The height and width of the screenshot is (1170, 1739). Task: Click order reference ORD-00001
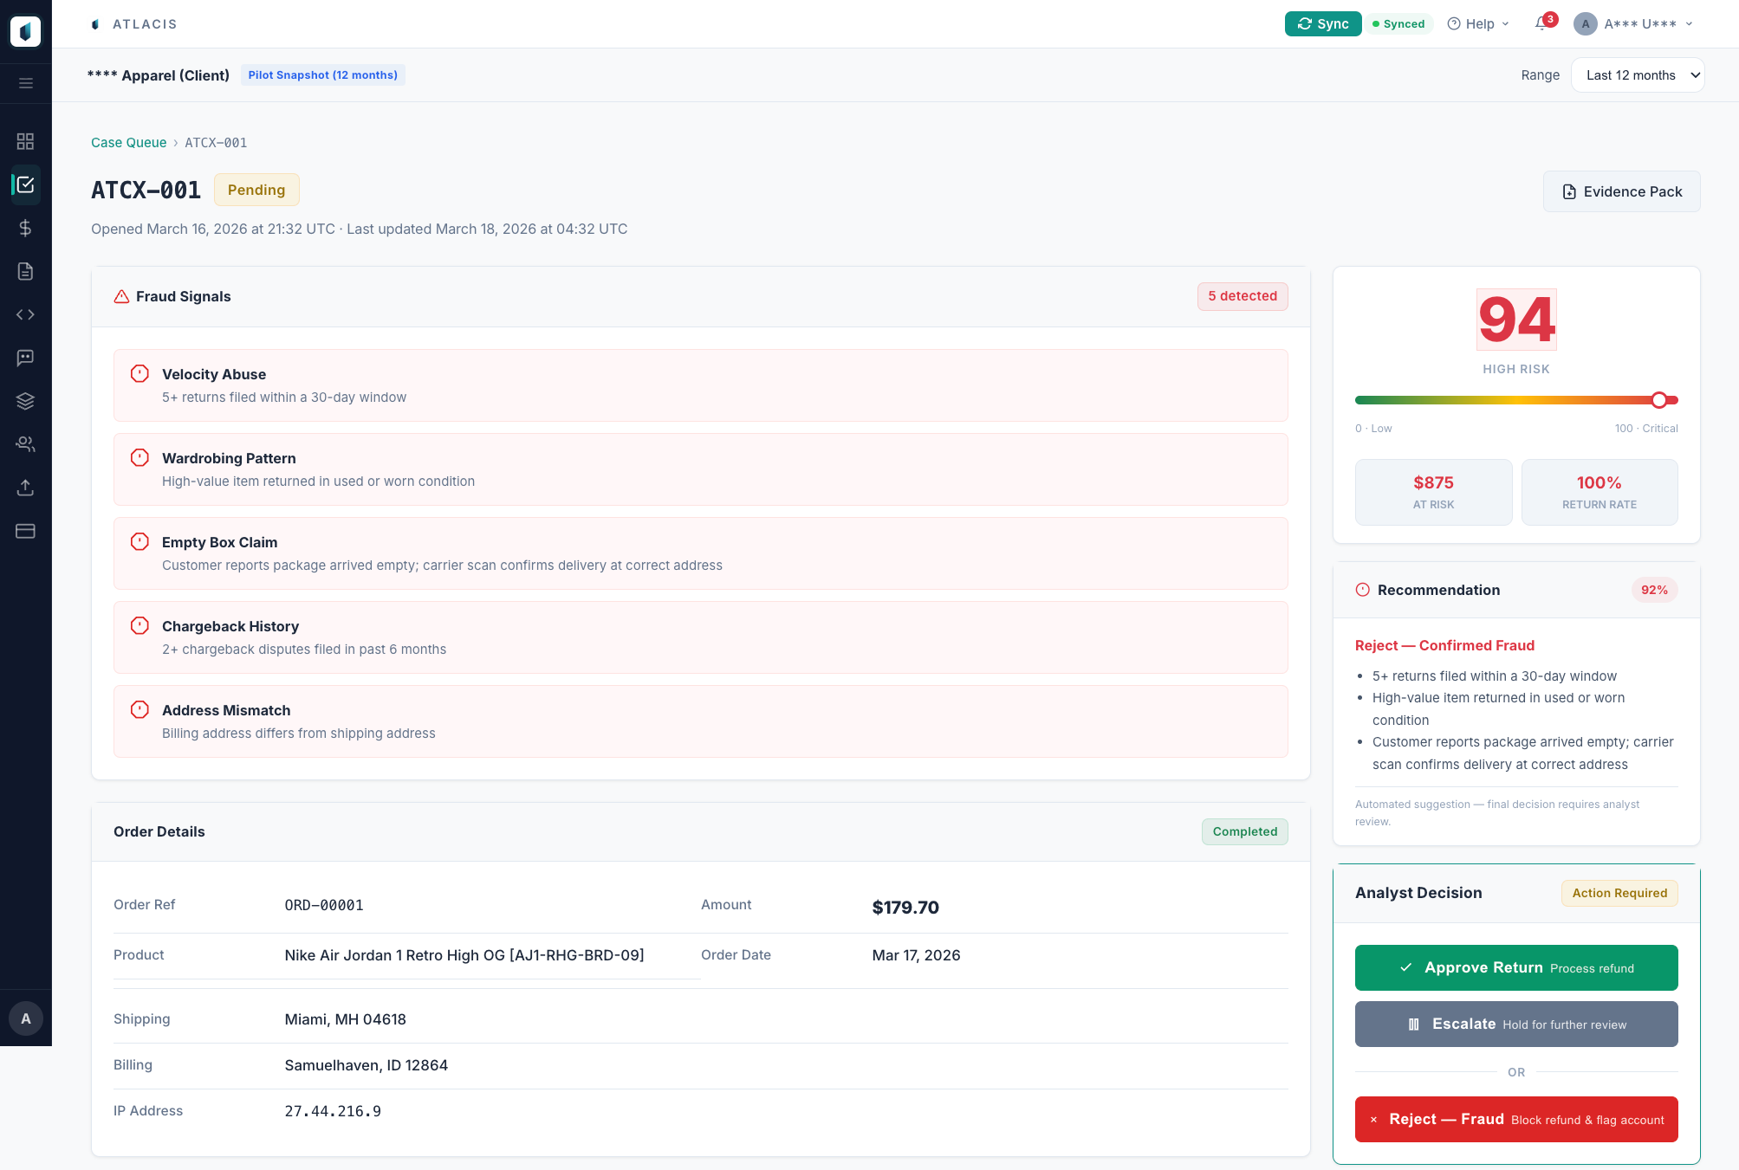pos(324,905)
